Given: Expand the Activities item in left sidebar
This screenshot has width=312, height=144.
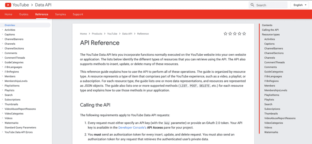Looking at the screenshot, I should coord(2,30).
